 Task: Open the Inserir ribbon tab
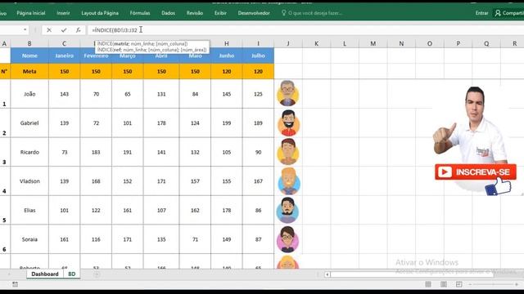click(x=63, y=13)
